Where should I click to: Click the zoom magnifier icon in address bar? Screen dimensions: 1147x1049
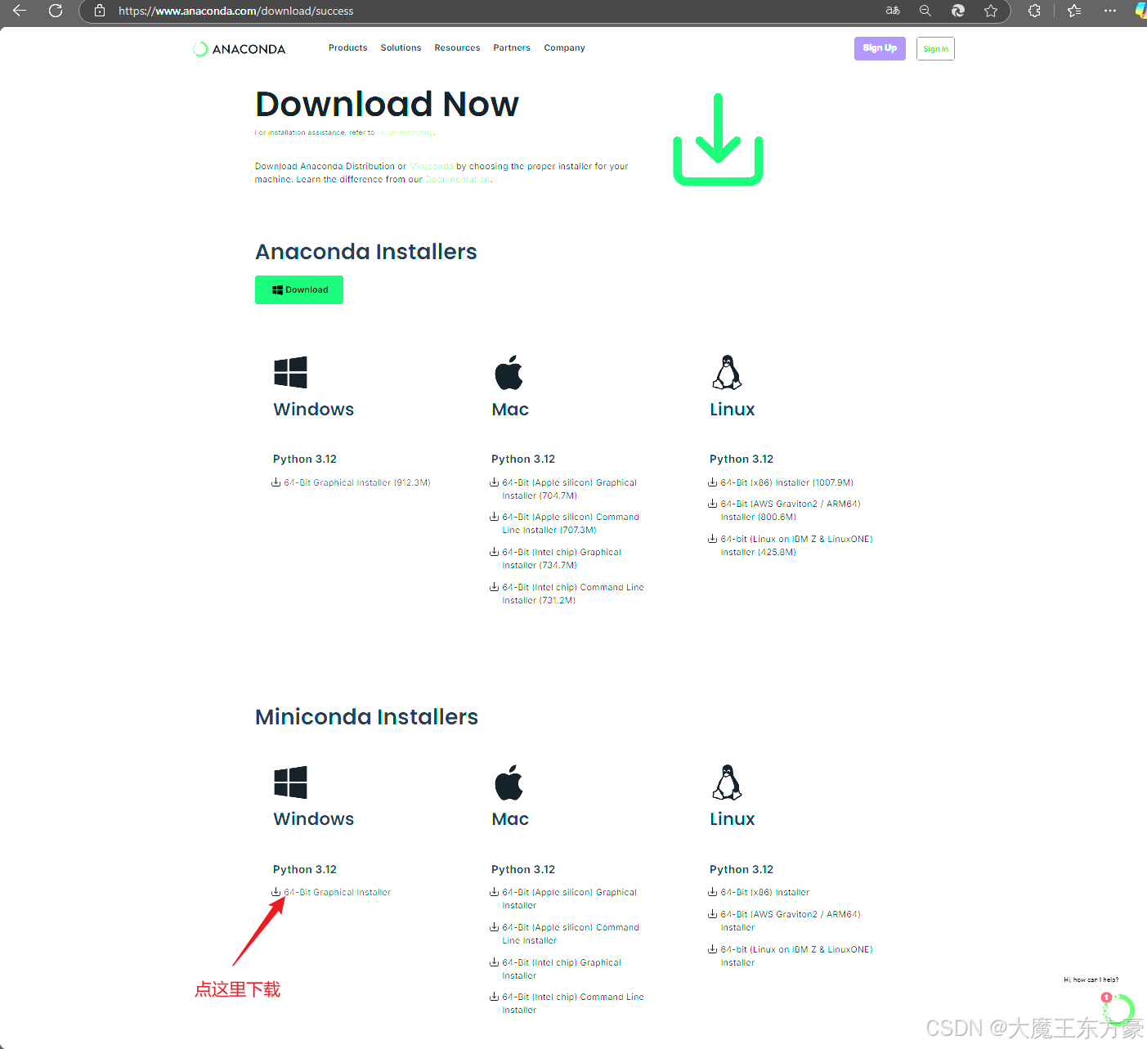click(925, 11)
